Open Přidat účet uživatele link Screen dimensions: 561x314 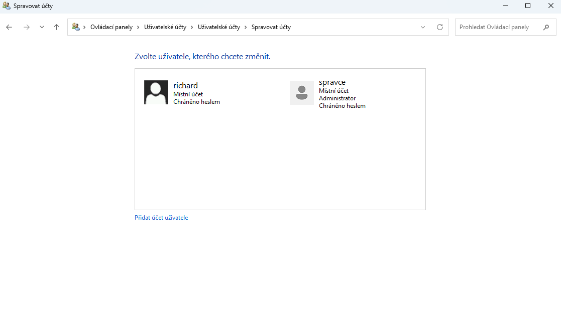(161, 217)
